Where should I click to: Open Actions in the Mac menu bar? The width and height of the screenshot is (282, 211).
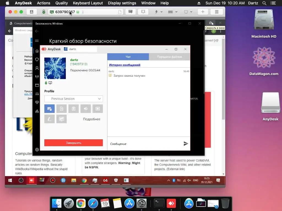[x=44, y=3]
